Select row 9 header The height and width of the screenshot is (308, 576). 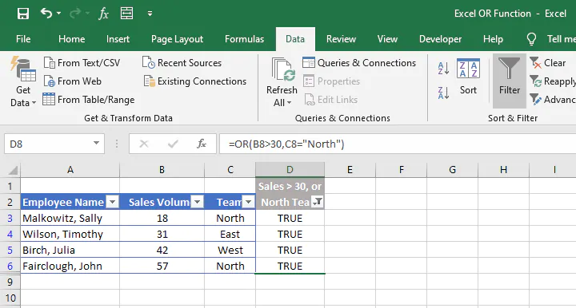pyautogui.click(x=10, y=282)
